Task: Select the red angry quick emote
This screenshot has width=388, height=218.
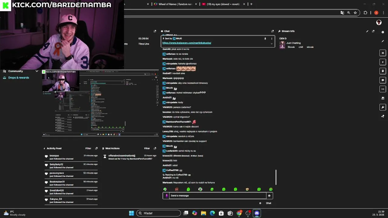Action: click(x=177, y=189)
